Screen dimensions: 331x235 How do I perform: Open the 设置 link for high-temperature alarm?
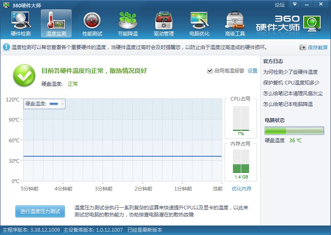[252, 71]
